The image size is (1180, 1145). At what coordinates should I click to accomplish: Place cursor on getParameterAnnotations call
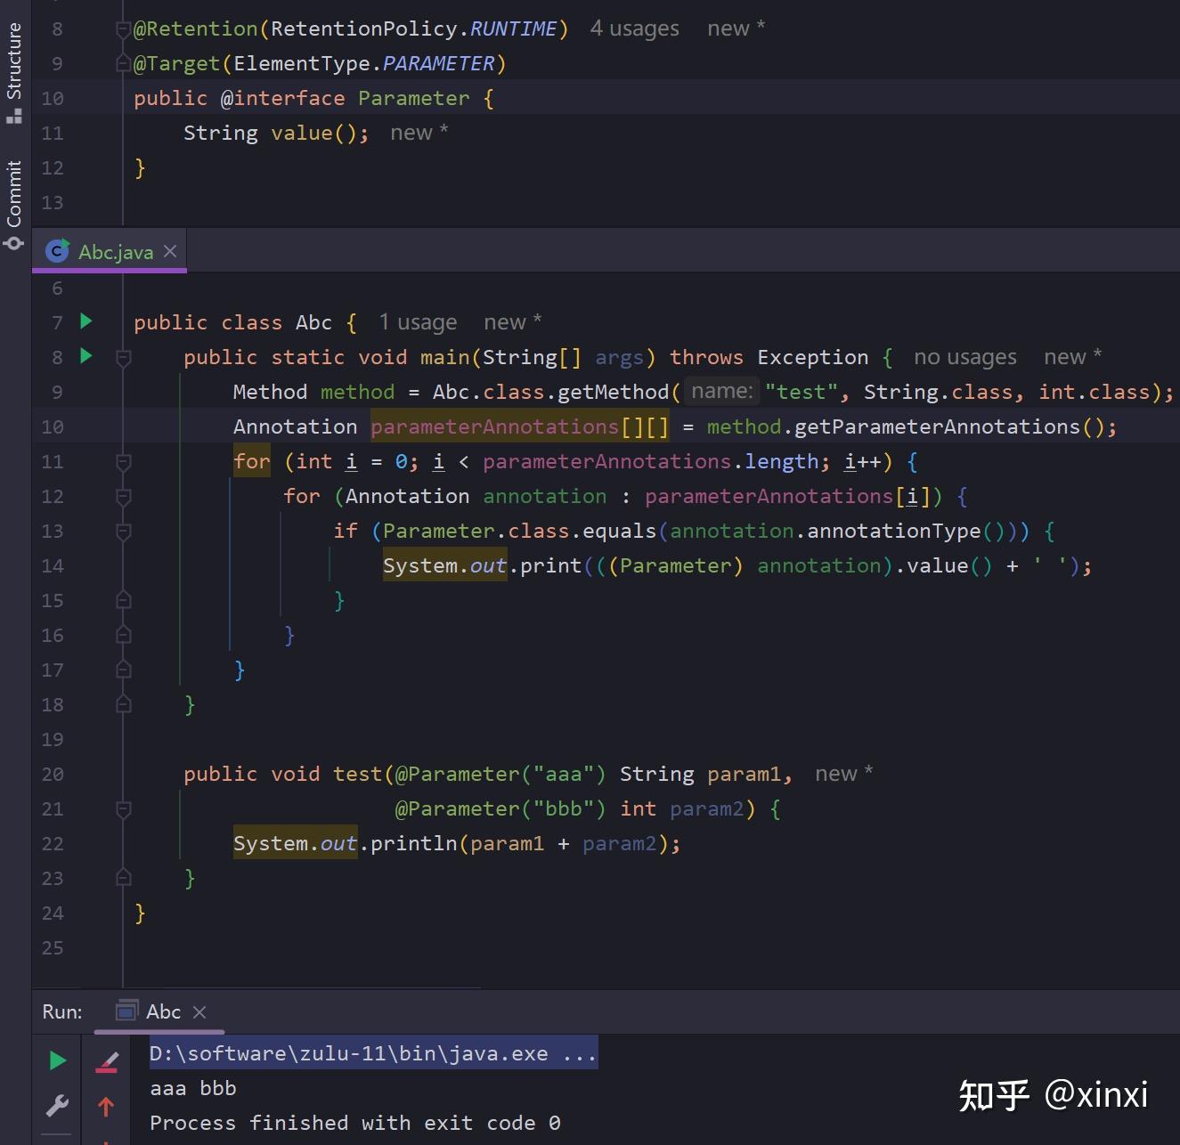click(936, 426)
